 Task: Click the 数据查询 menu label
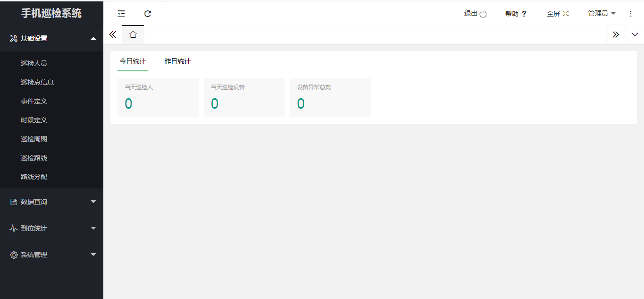click(34, 202)
